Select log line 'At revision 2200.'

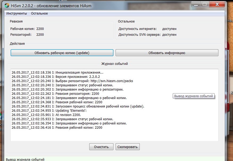pos(46,115)
